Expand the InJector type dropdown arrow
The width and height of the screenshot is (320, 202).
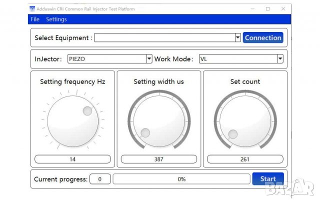point(149,59)
